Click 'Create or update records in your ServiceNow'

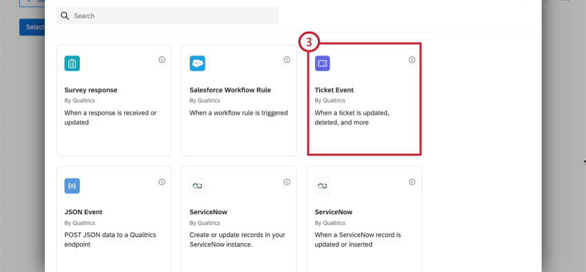pyautogui.click(x=237, y=240)
